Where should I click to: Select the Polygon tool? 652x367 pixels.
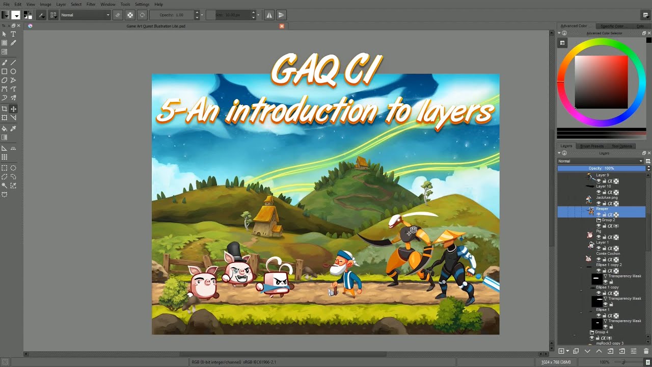pos(5,80)
